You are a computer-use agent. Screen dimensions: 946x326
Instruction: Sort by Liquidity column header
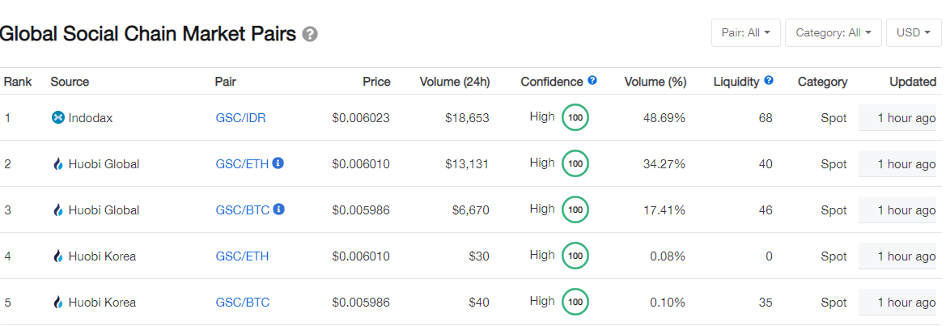(x=736, y=82)
